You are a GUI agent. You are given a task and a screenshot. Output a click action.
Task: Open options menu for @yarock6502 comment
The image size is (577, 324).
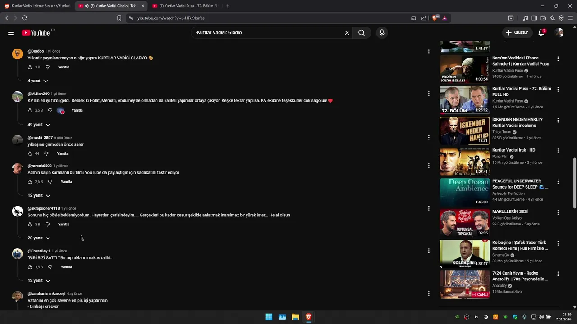coord(429,166)
